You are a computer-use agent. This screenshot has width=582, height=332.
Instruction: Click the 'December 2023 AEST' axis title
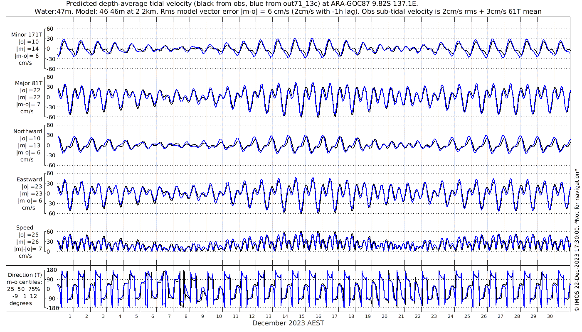pyautogui.click(x=288, y=323)
